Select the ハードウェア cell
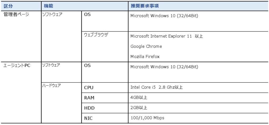 tap(51, 86)
